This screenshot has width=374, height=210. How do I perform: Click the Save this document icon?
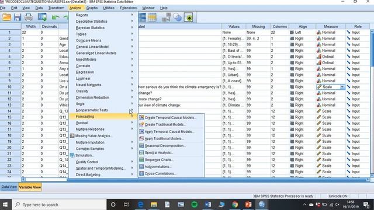pyautogui.click(x=18, y=17)
